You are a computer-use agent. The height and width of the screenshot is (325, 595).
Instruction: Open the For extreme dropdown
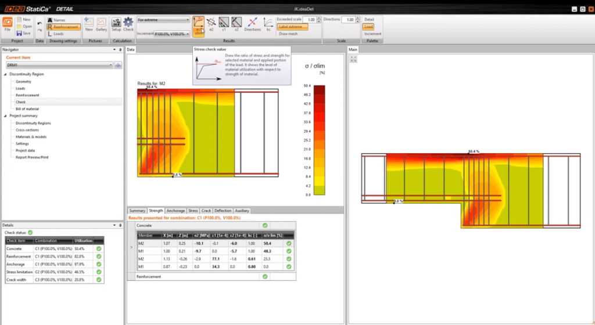tap(163, 20)
